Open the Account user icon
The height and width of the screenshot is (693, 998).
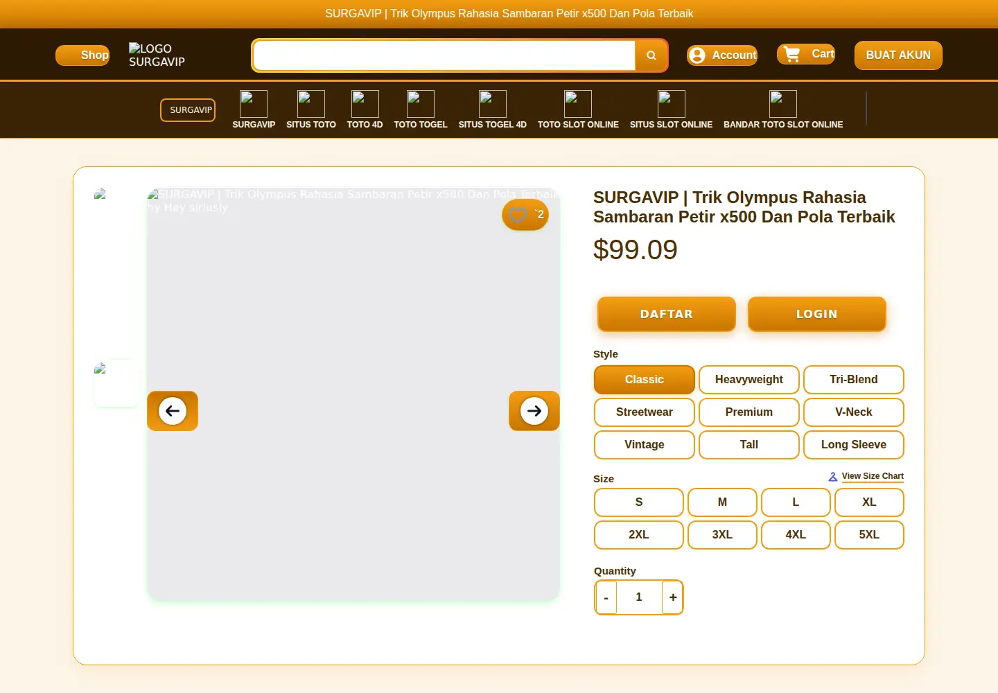pos(697,55)
